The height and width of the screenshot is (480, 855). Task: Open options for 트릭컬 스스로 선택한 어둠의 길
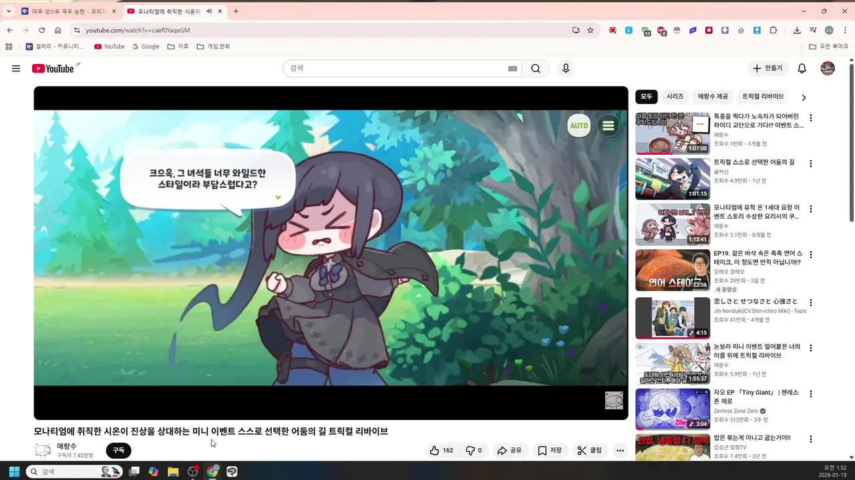pos(811,163)
